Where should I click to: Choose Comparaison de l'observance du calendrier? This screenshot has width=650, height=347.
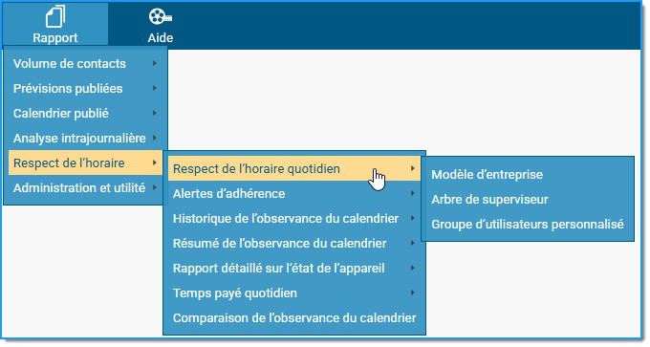(x=293, y=318)
